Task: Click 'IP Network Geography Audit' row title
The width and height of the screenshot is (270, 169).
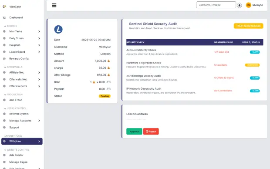Action: click(x=144, y=89)
